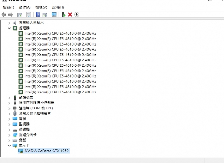Image resolution: width=224 pixels, height=163 pixels.
Task: Toggle the action pane view icon
Action: (x=45, y=15)
